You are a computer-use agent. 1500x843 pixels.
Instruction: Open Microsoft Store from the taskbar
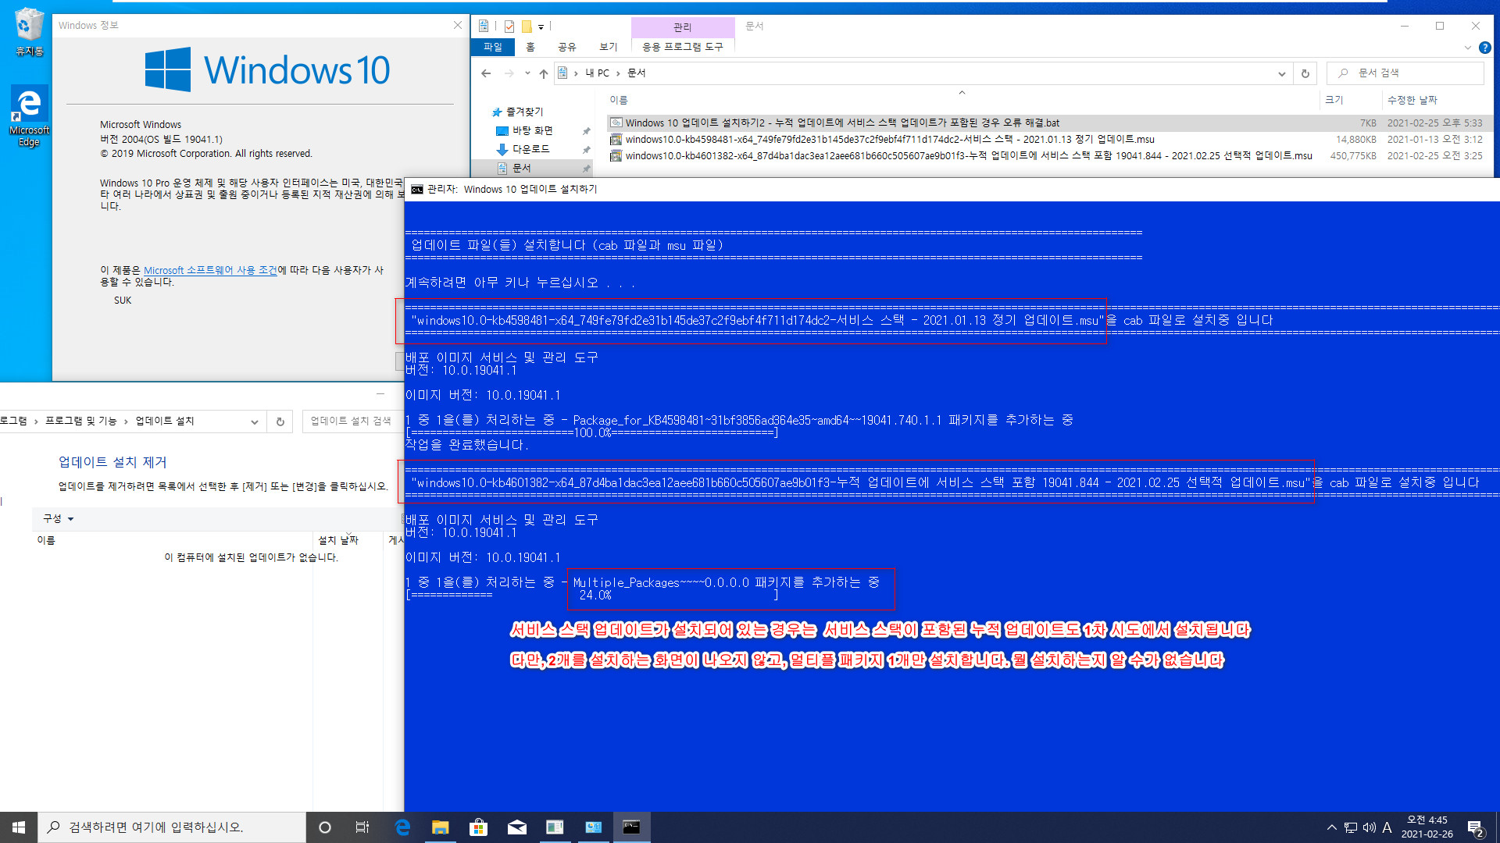(478, 827)
